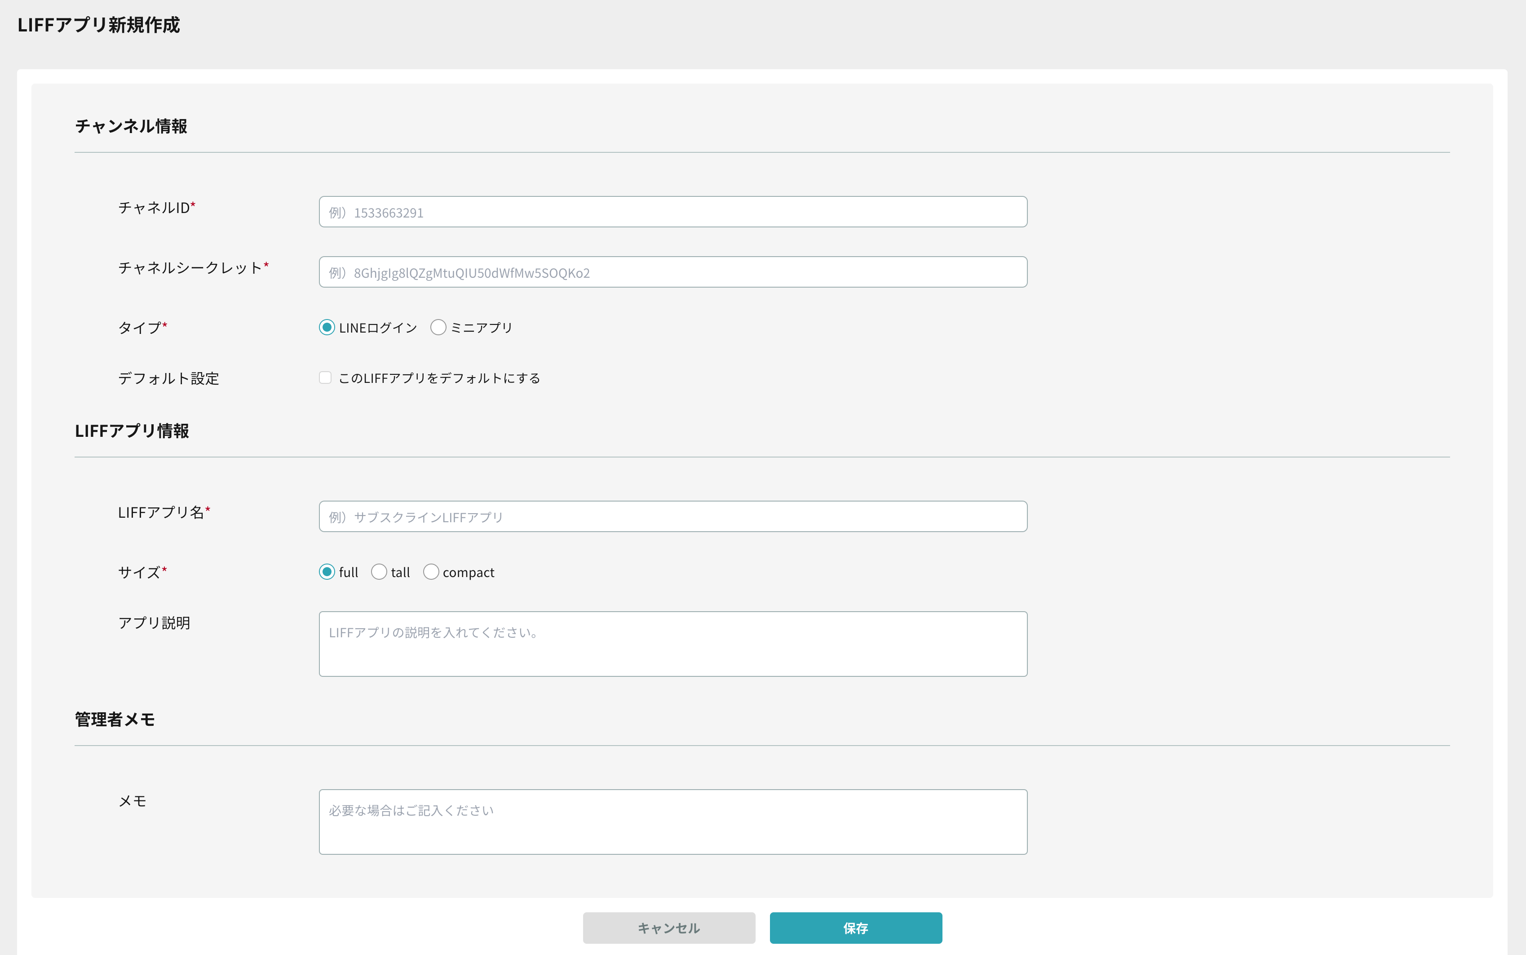Click the デフォルト設定 label
The image size is (1526, 955).
[168, 378]
